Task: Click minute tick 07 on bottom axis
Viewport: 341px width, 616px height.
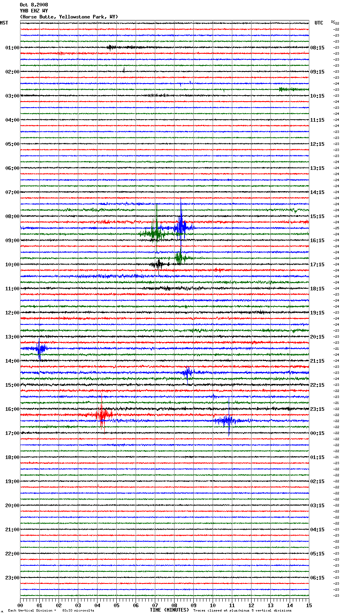Action: coord(155,605)
